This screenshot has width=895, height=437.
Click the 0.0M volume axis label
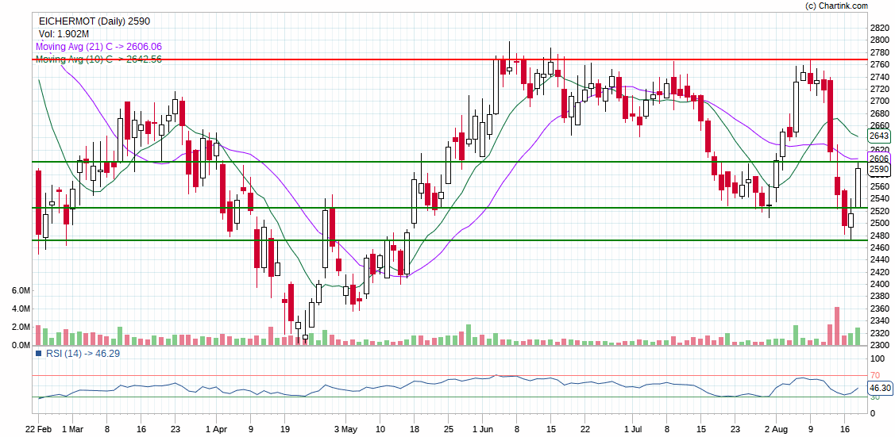(x=21, y=345)
